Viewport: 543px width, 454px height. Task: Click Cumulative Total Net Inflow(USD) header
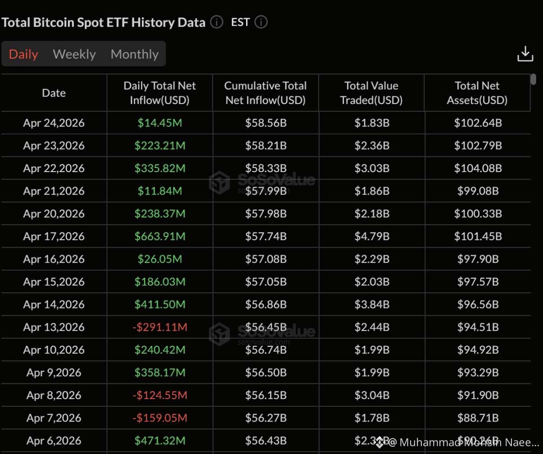point(266,93)
